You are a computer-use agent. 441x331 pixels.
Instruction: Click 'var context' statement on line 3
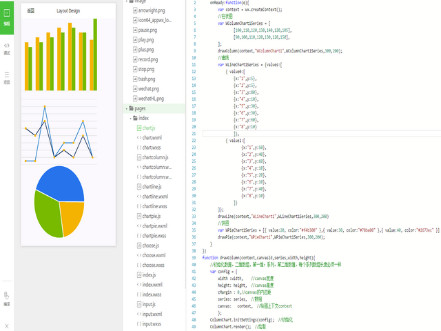[x=249, y=10]
